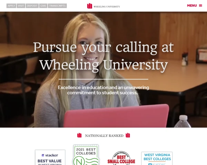This screenshot has height=165, width=207.
Task: Open the Give link
Action: [43, 6]
